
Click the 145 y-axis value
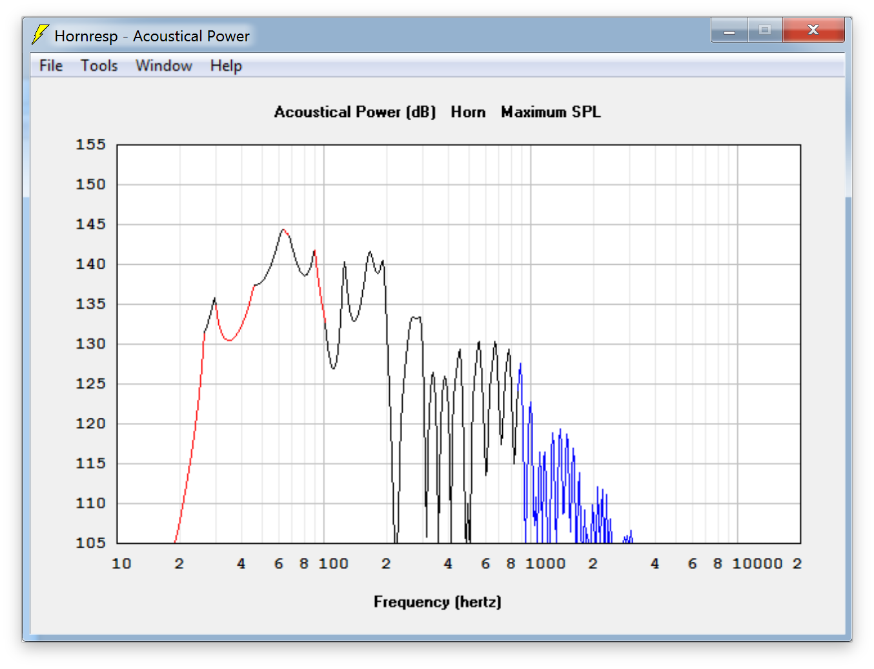pyautogui.click(x=90, y=224)
